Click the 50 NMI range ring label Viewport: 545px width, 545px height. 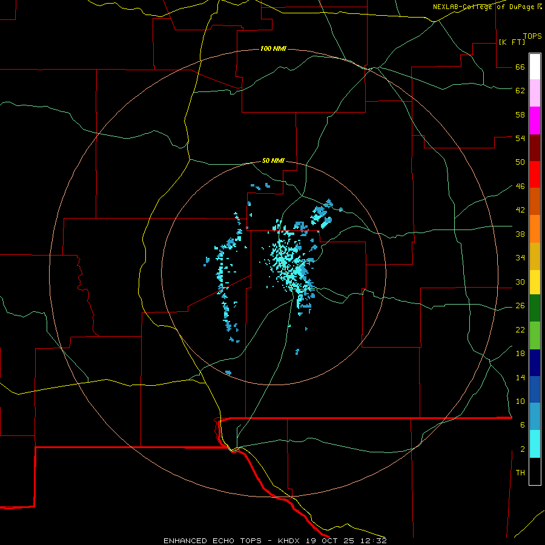tap(273, 160)
